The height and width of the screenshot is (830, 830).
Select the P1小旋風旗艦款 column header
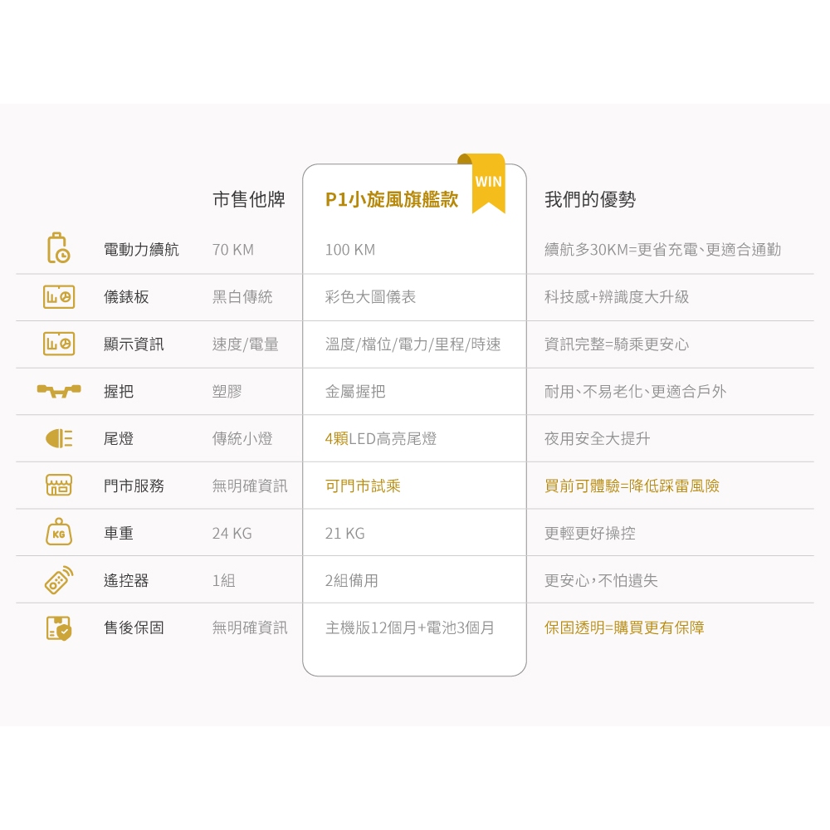point(392,199)
